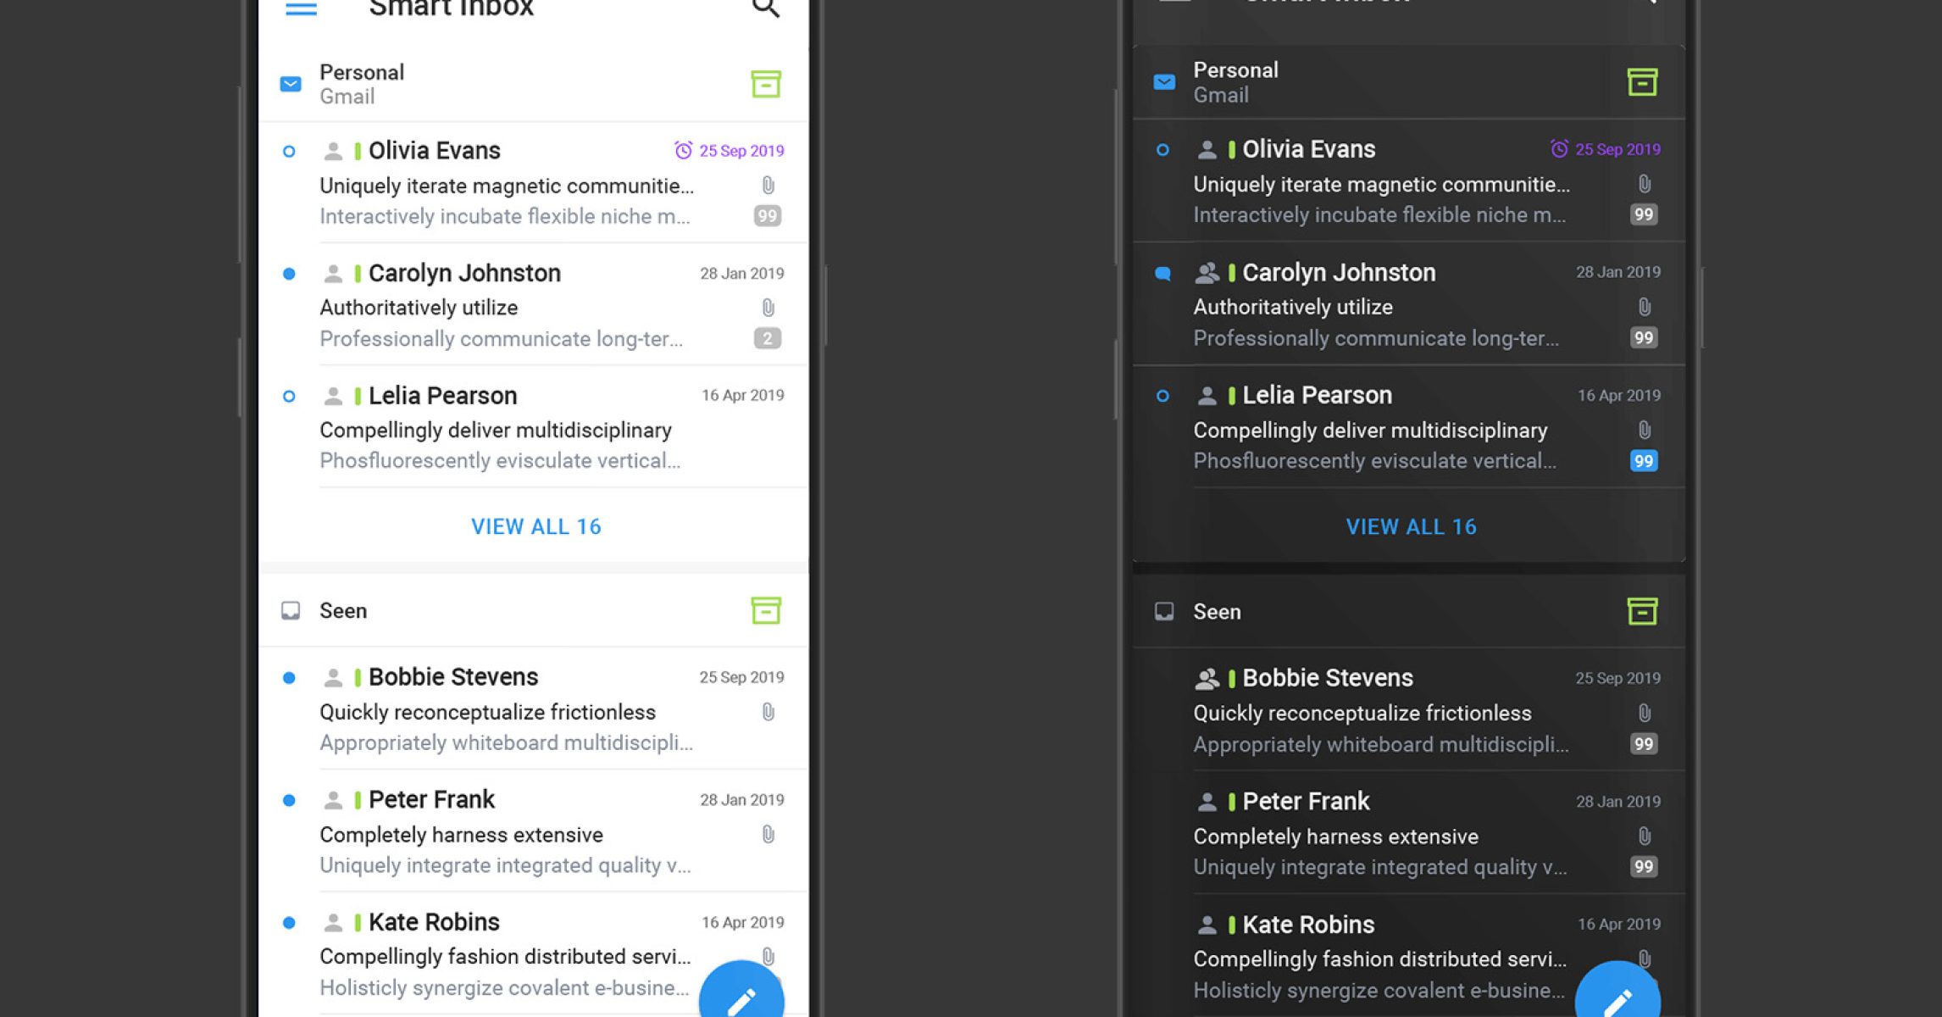Open hamburger menu in light theme
The width and height of the screenshot is (1942, 1017).
coord(301,8)
